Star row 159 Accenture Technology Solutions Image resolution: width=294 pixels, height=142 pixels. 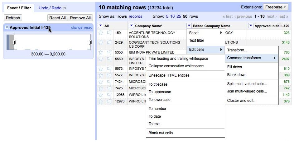tap(101, 33)
